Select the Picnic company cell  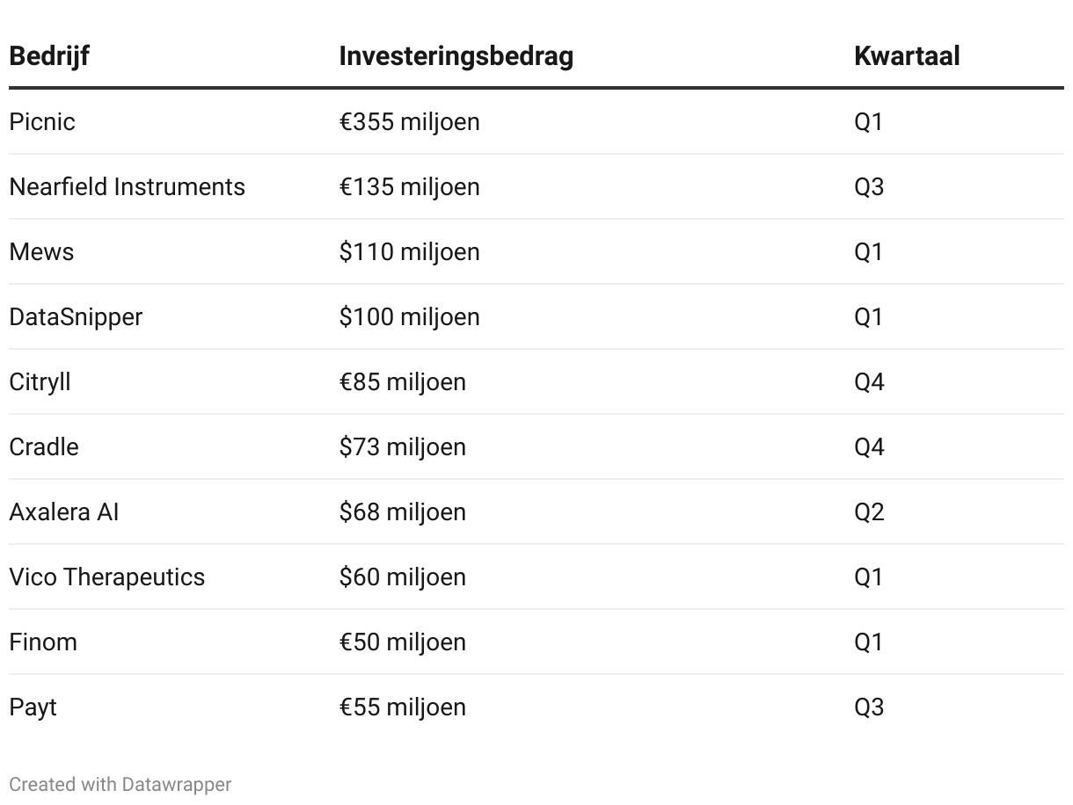(42, 121)
